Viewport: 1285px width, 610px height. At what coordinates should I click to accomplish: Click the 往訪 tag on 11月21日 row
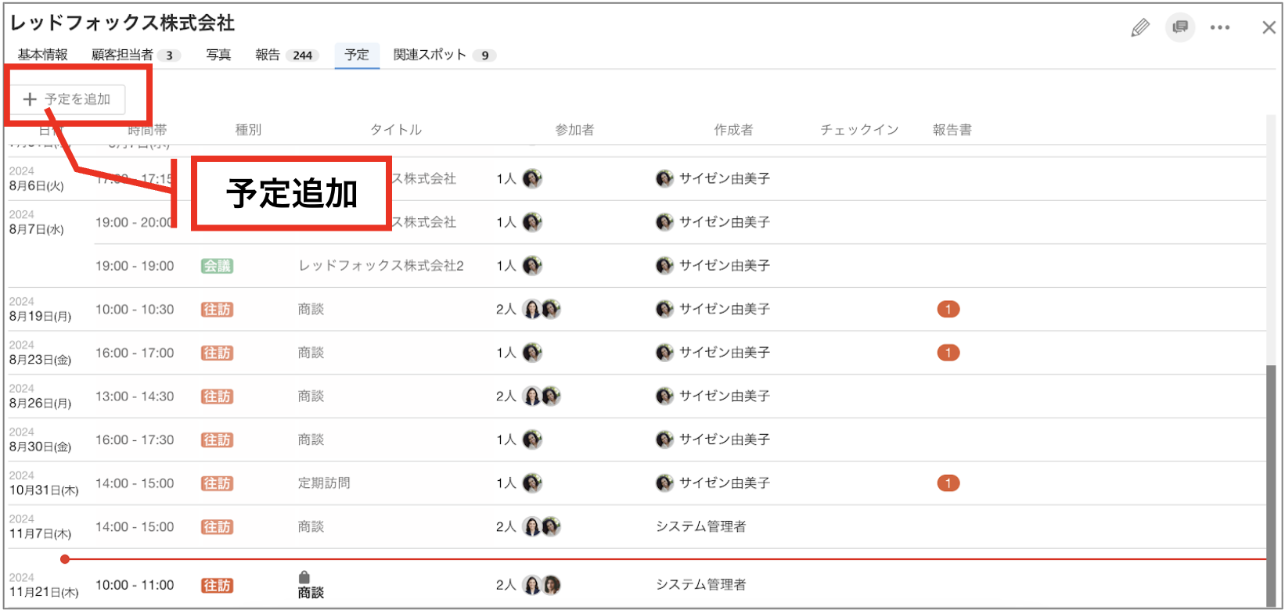coord(217,585)
